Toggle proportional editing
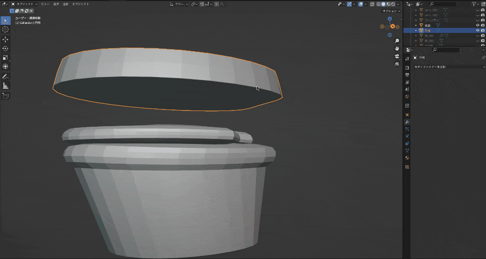This screenshot has width=486, height=259. tap(217, 4)
